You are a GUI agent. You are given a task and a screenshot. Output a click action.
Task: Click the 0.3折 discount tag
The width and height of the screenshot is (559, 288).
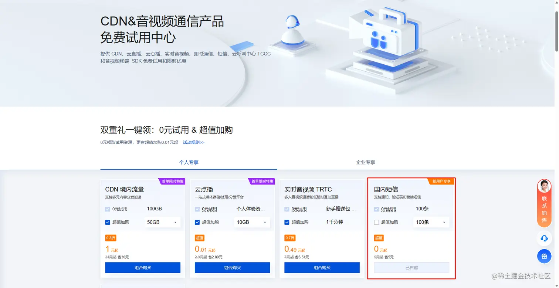click(111, 238)
